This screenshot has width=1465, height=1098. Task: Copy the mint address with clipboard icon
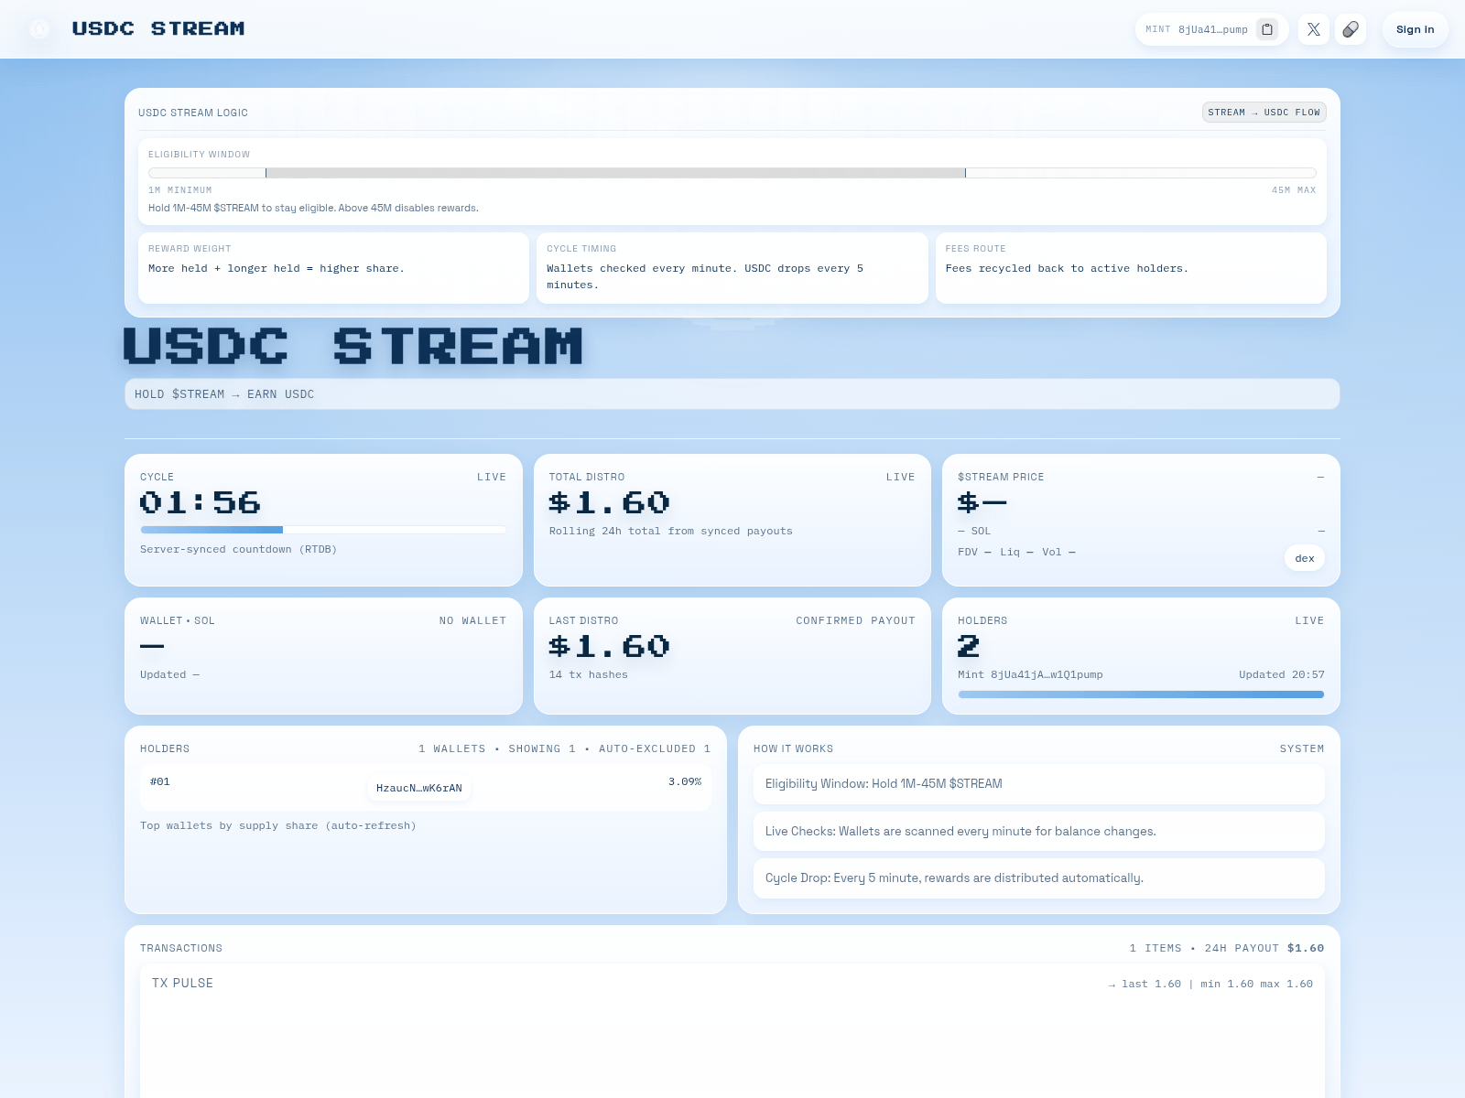click(x=1267, y=29)
